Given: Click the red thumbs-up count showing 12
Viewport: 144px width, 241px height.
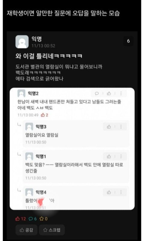Looking at the screenshot, I should coord(21,219).
